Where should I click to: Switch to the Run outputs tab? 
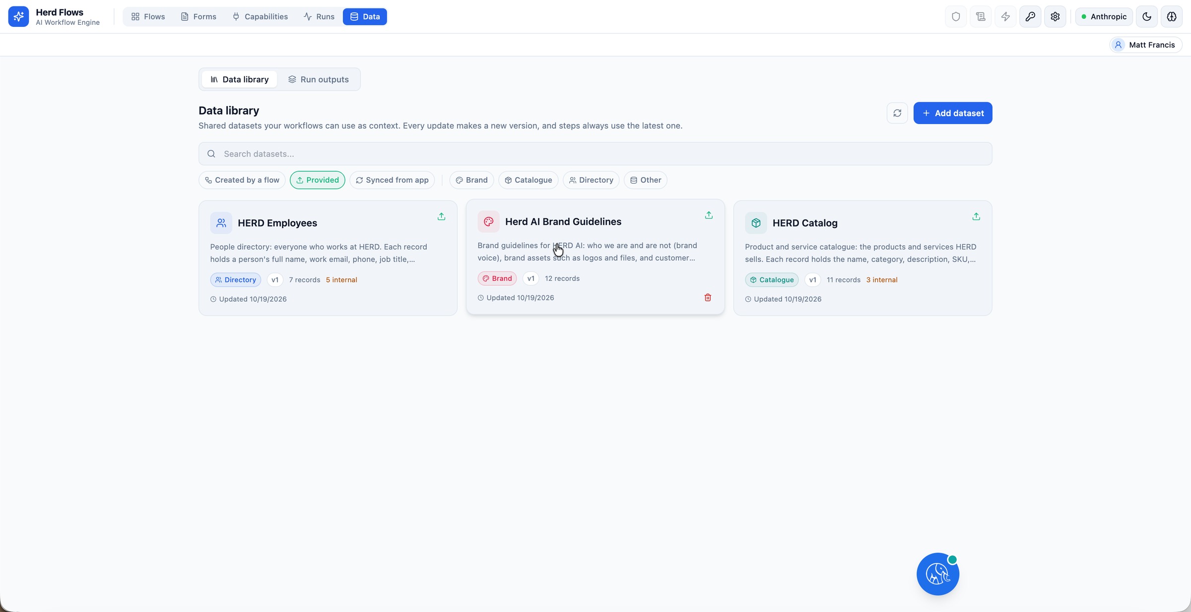coord(319,79)
